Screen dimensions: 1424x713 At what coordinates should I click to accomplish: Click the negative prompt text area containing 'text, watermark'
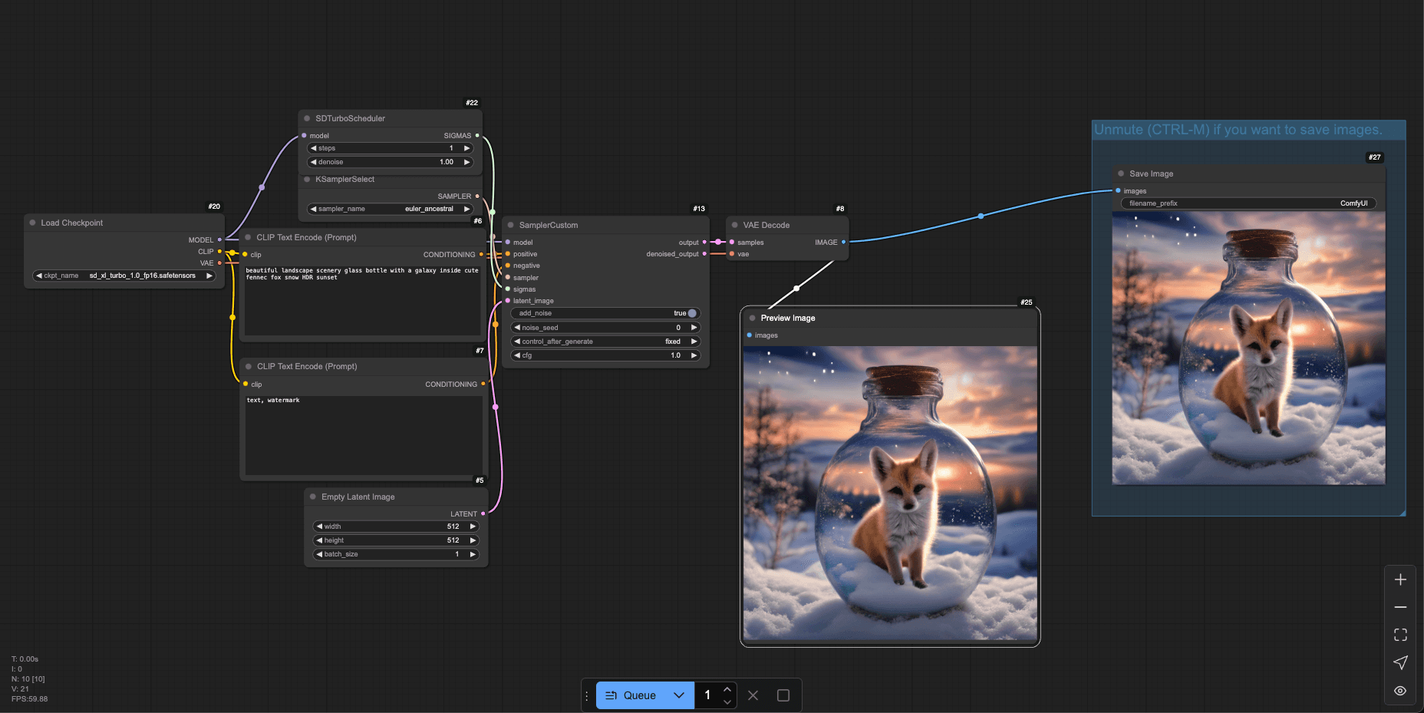362,434
